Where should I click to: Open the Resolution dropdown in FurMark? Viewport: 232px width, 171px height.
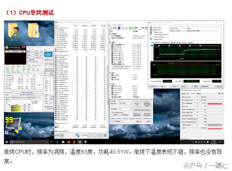(x=125, y=103)
